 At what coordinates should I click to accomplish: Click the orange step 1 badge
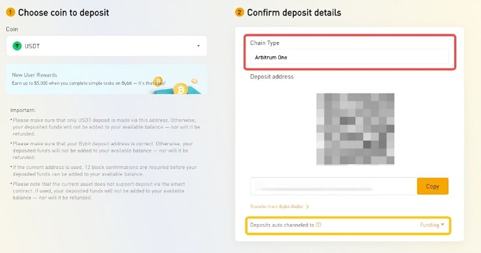tap(10, 13)
